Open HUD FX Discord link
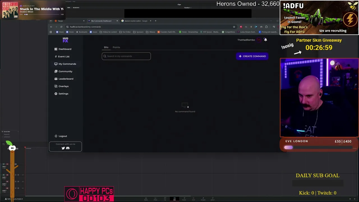The height and width of the screenshot is (202, 359). click(68, 148)
